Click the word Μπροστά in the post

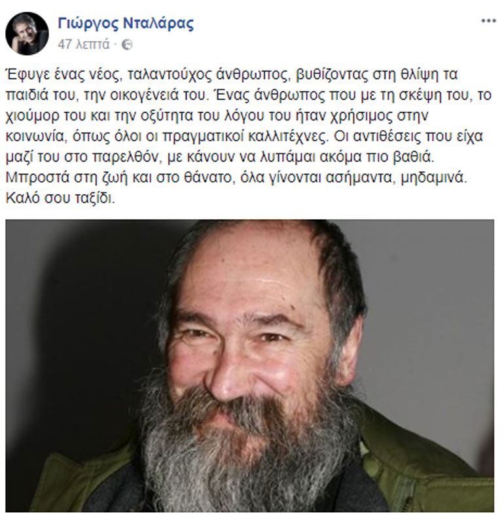point(37,178)
